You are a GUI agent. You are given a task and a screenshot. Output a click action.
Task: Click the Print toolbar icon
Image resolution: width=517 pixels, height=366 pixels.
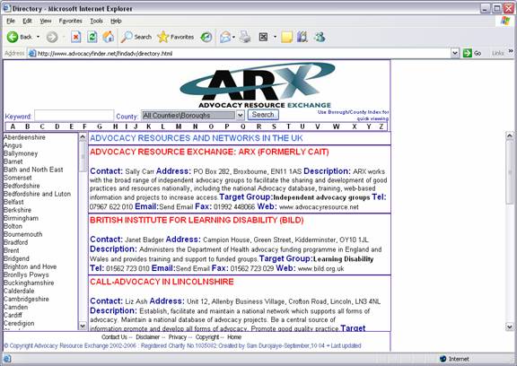click(245, 37)
